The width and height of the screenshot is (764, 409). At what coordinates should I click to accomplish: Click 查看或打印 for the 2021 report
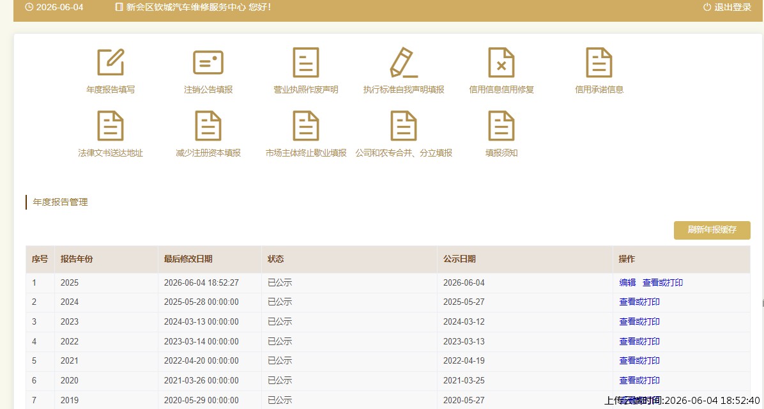(x=639, y=360)
